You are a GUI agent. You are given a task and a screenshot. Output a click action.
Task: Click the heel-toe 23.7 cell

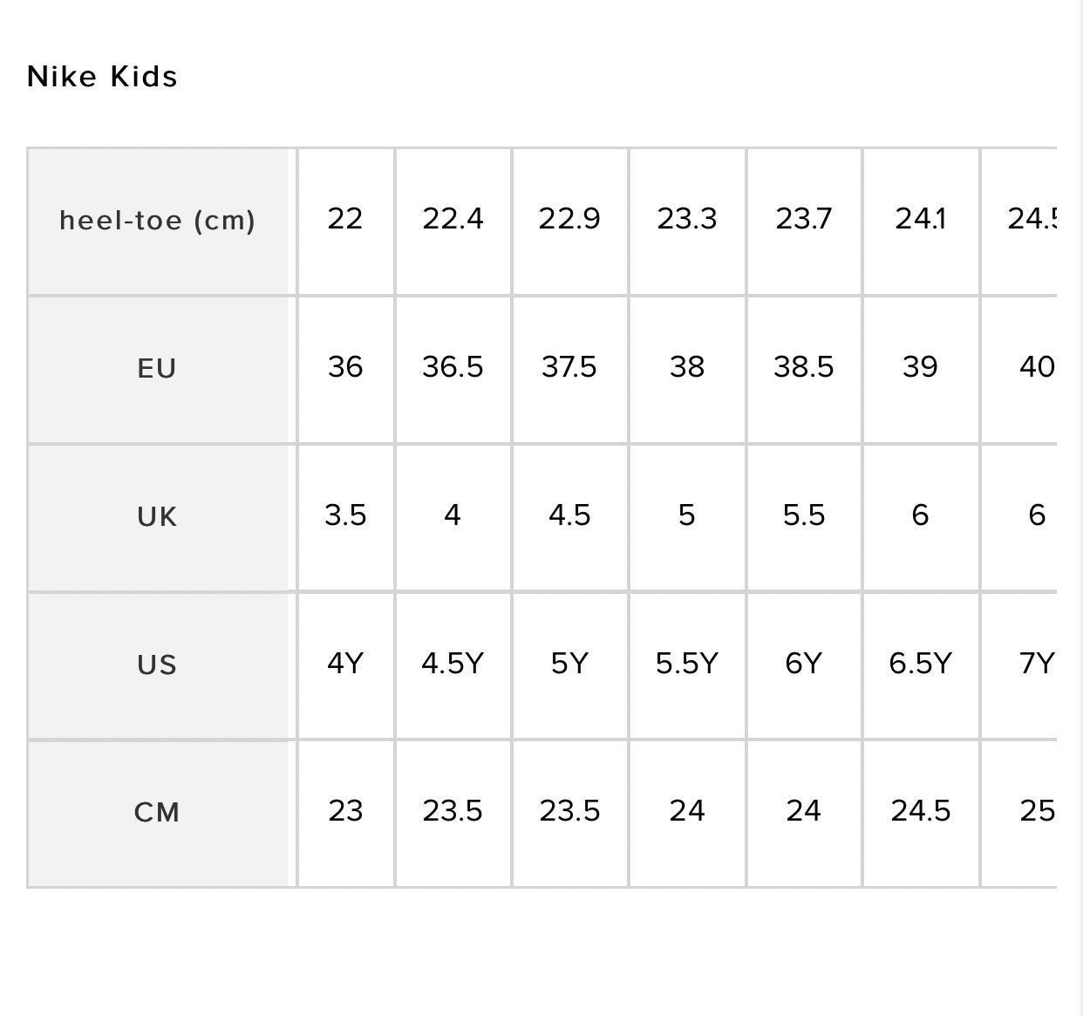(x=804, y=222)
